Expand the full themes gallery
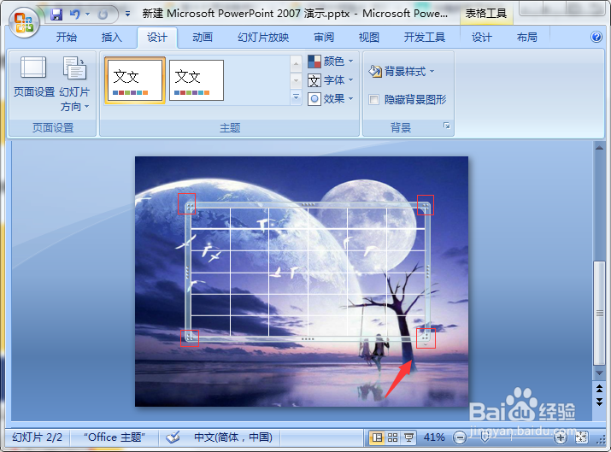611x452 pixels. (x=296, y=97)
